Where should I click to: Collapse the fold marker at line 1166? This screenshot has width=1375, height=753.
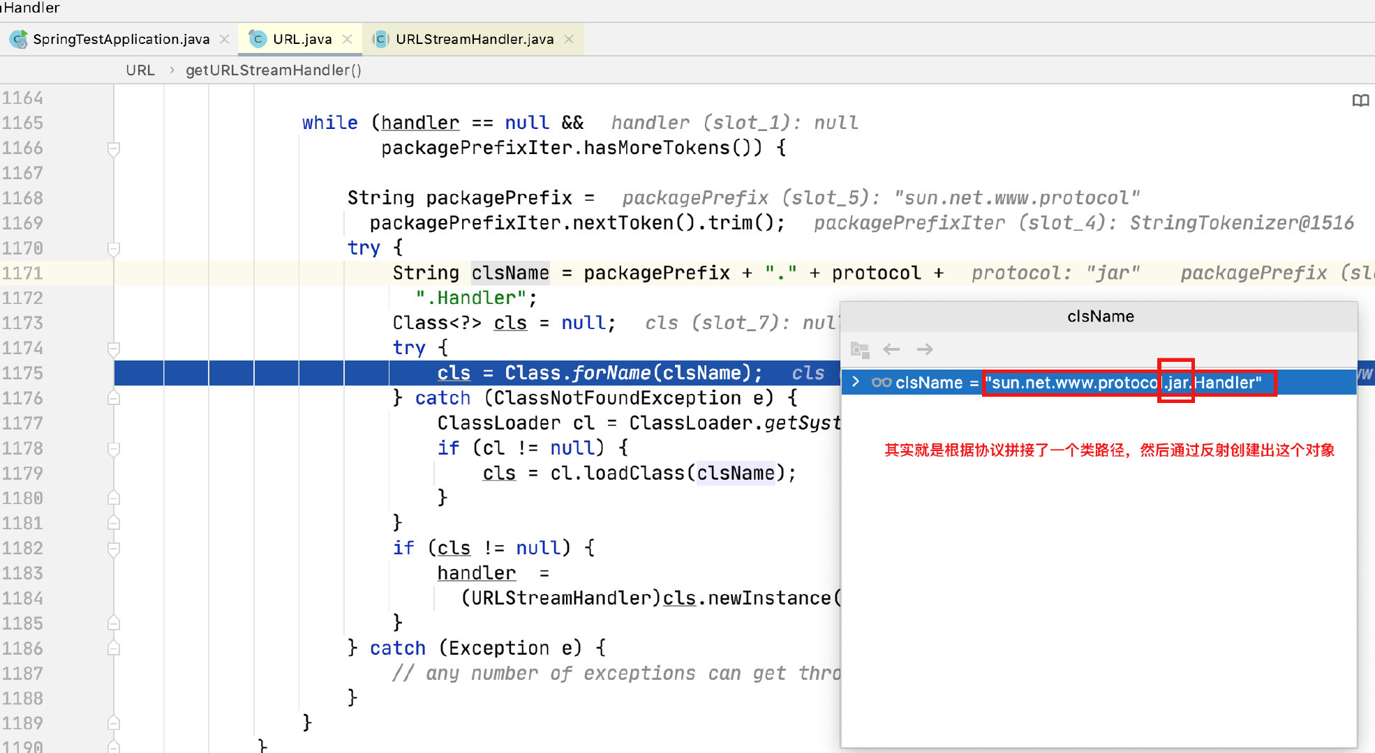click(x=114, y=149)
